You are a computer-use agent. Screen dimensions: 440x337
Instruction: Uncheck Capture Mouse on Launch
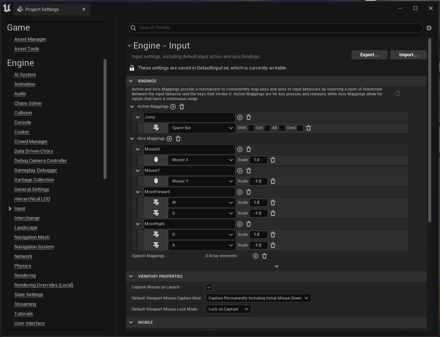pos(209,287)
